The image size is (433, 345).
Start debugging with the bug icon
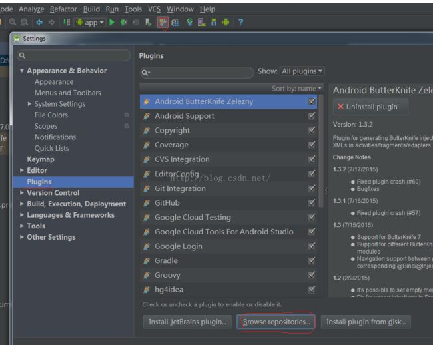[124, 22]
